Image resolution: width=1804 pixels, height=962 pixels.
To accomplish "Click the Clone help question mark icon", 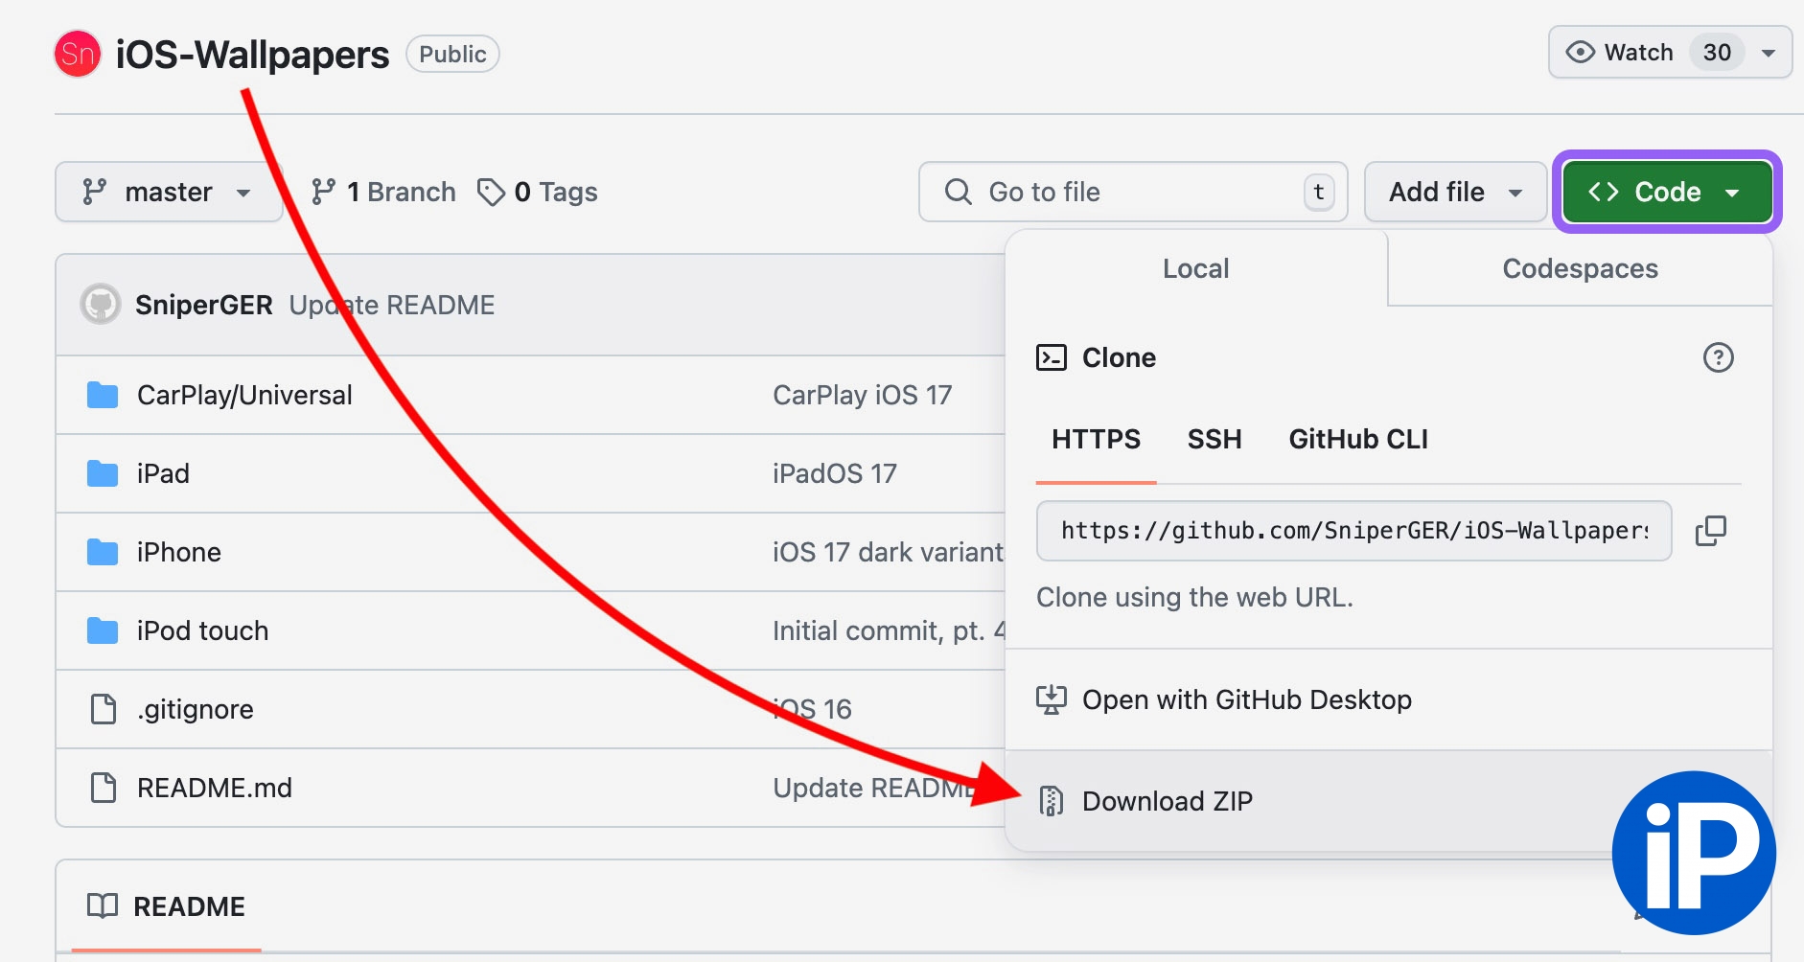I will pos(1718,357).
